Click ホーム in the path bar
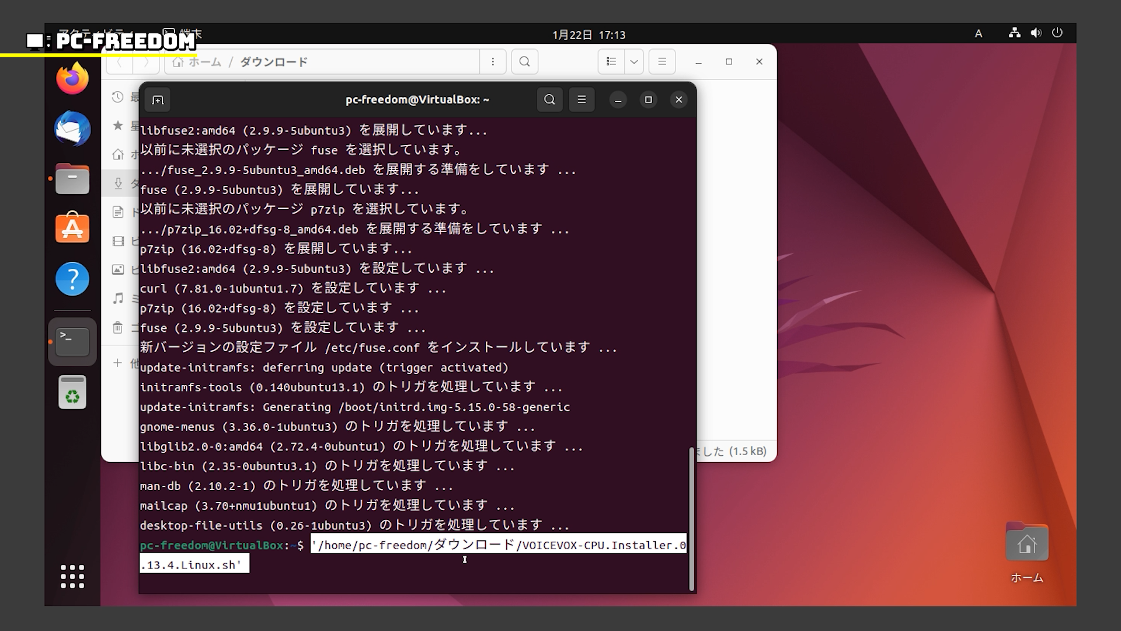The image size is (1121, 631). (204, 62)
